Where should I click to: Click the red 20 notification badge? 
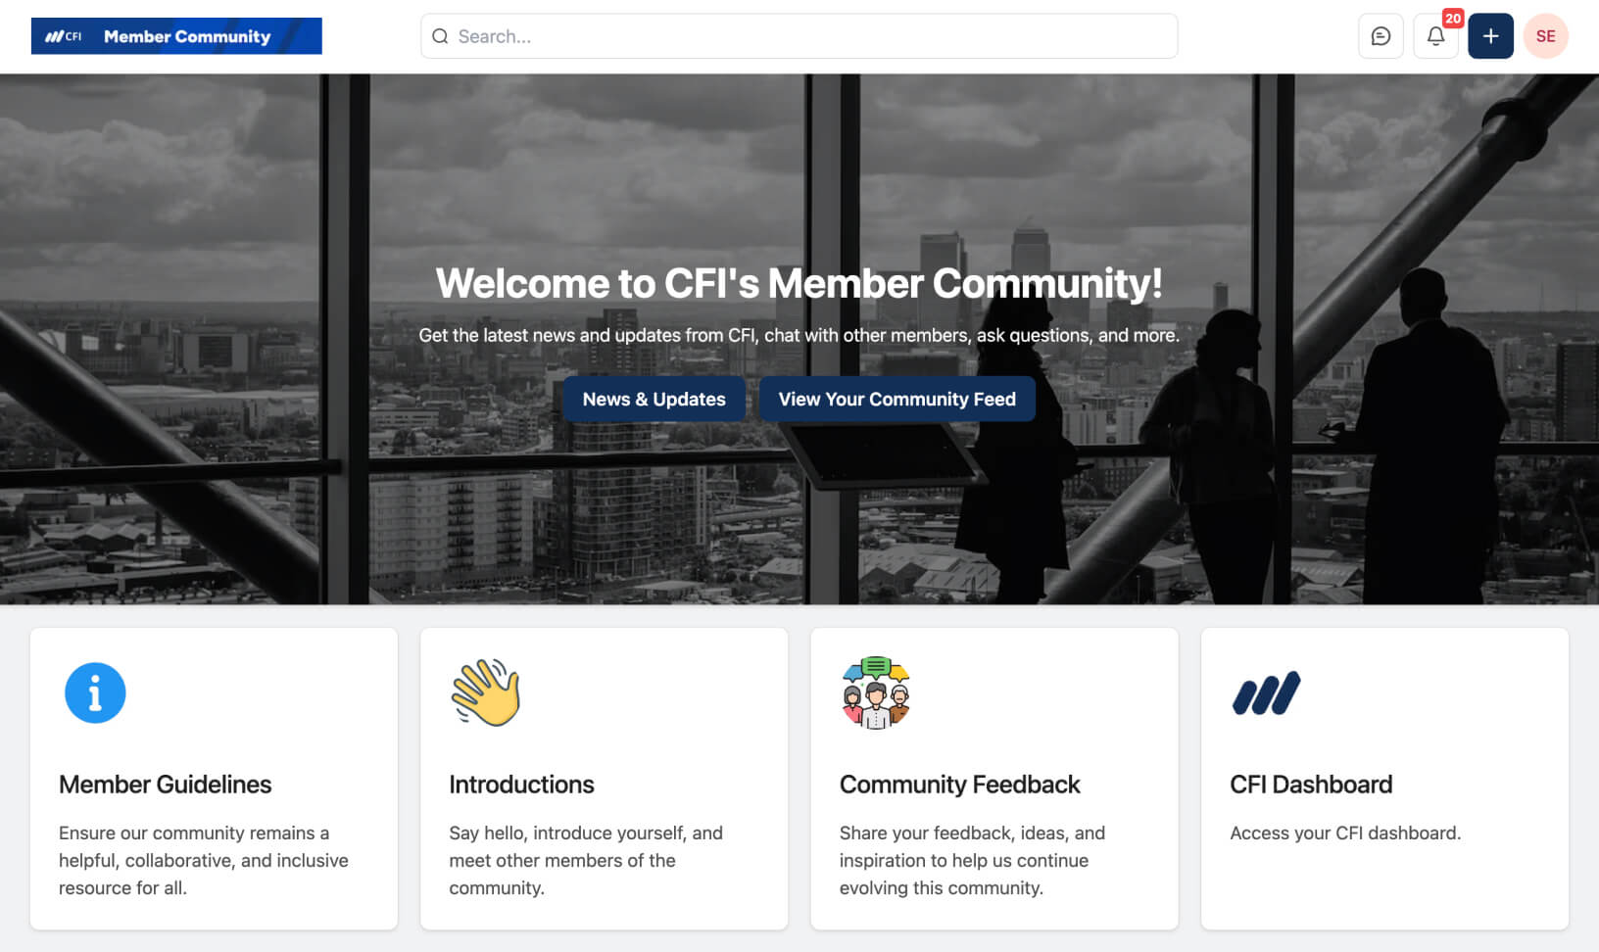[1452, 19]
